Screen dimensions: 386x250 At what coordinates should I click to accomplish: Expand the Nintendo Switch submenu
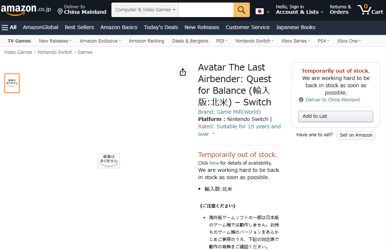tap(254, 41)
